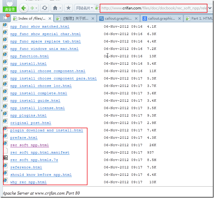Open why_rec_npp.html link
This screenshot has width=214, height=198.
click(x=28, y=182)
